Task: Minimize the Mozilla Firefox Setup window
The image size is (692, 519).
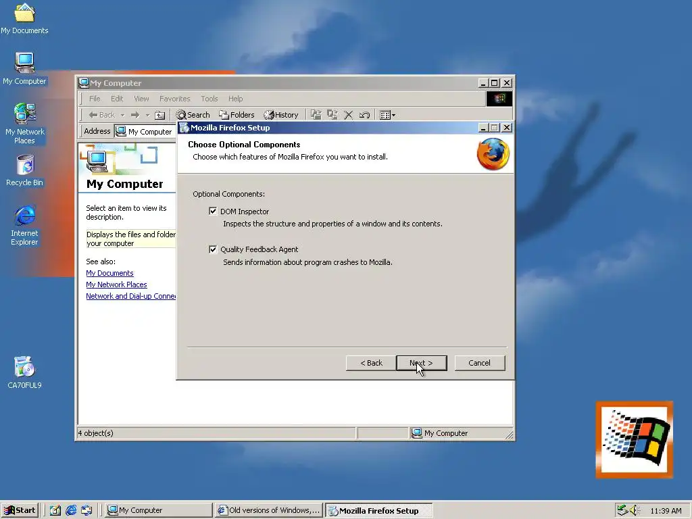Action: 483,128
